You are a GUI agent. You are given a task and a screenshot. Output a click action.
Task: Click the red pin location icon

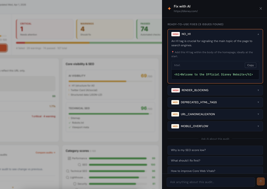coord(173,52)
